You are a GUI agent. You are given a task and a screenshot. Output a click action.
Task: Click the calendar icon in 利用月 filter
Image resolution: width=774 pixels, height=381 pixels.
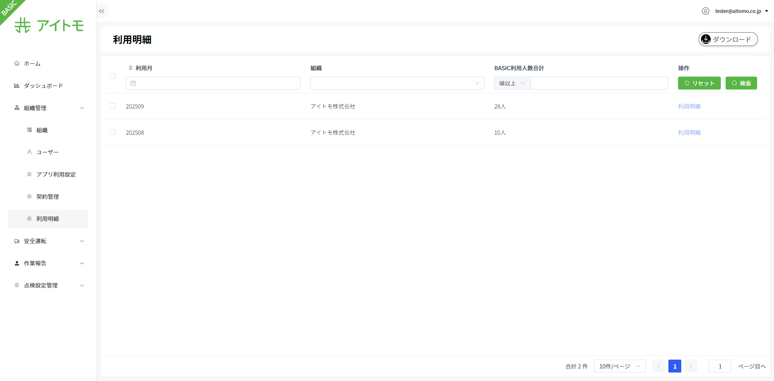click(x=133, y=83)
